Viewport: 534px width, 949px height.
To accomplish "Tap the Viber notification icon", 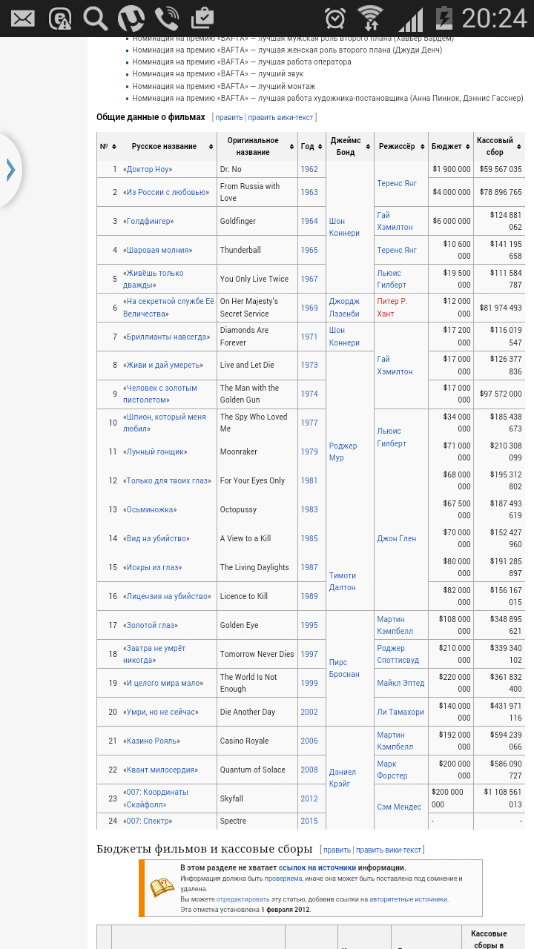I will 131,18.
